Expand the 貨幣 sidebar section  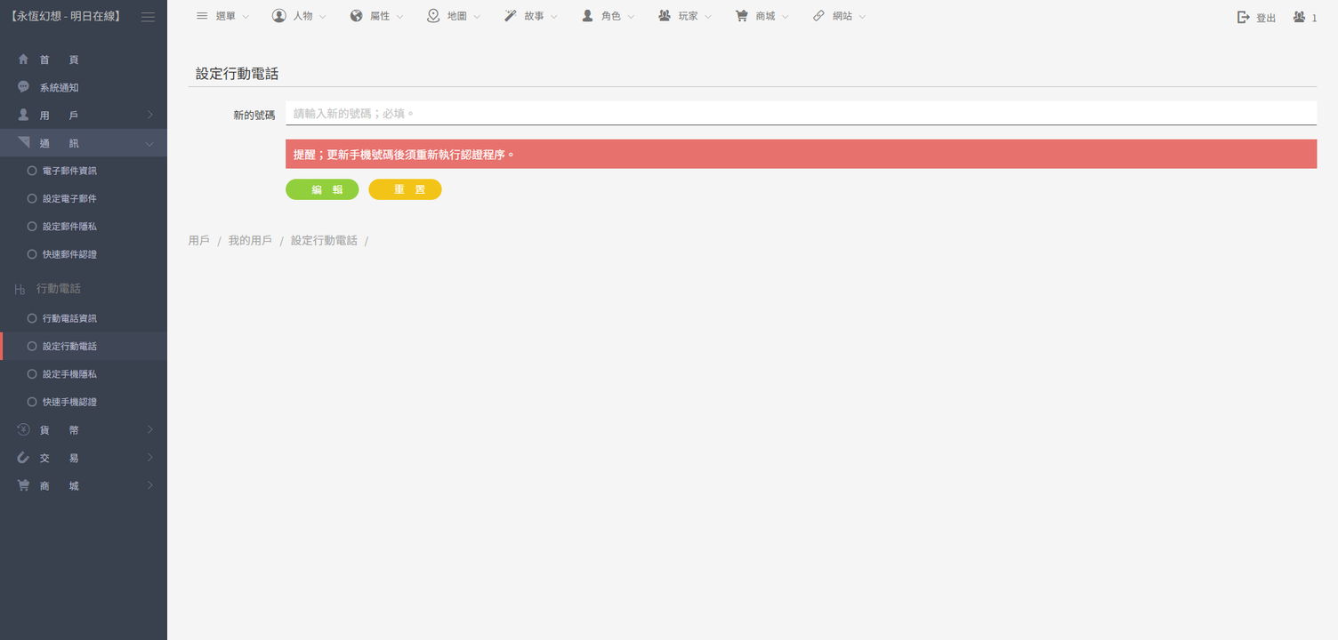(x=149, y=430)
